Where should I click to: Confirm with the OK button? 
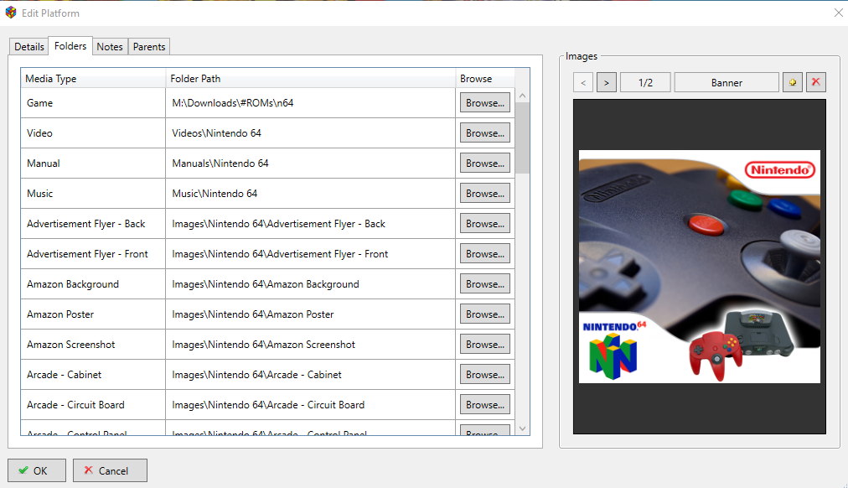(37, 470)
